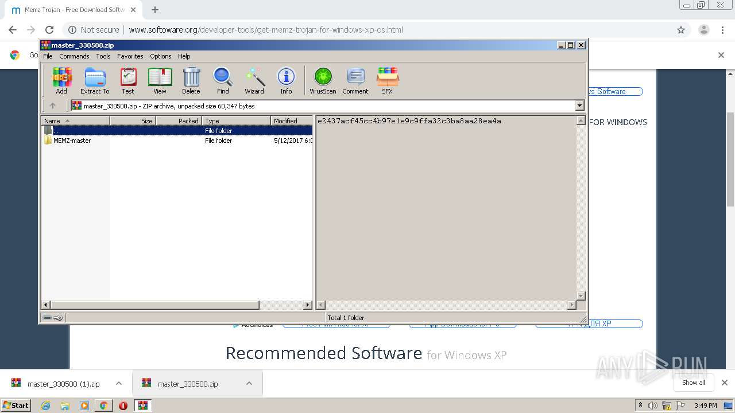Click the Windows Start button
Screen dimensions: 735x413
16,406
